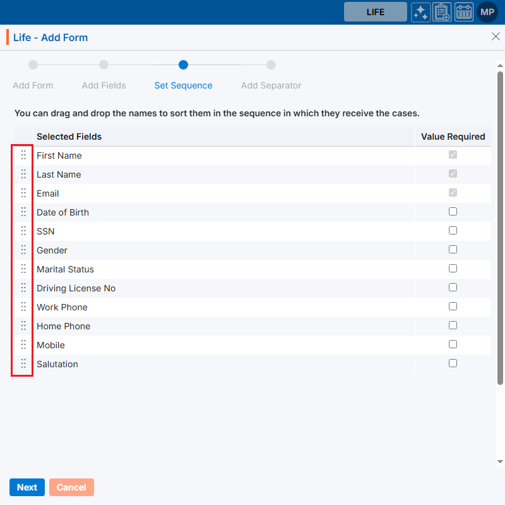The height and width of the screenshot is (505, 505).
Task: Click the MP user avatar
Action: click(487, 12)
